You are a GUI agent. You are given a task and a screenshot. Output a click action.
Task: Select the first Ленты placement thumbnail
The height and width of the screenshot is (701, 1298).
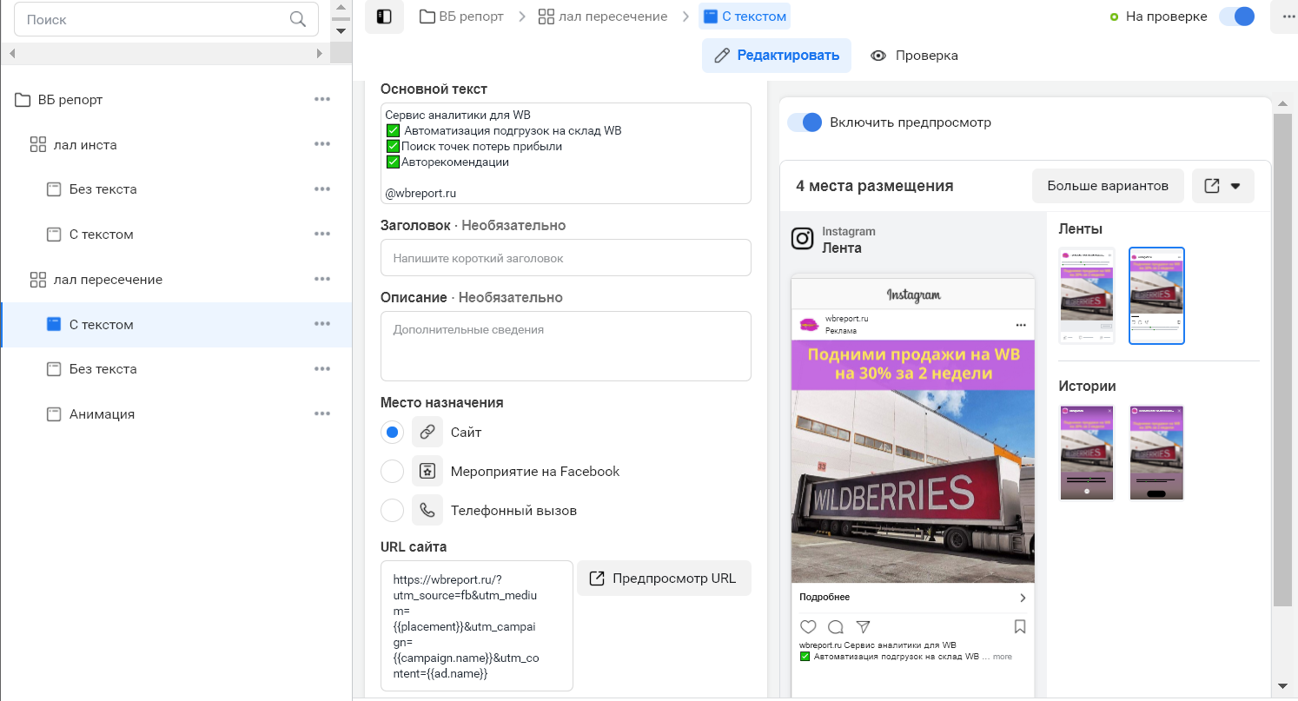(1087, 295)
